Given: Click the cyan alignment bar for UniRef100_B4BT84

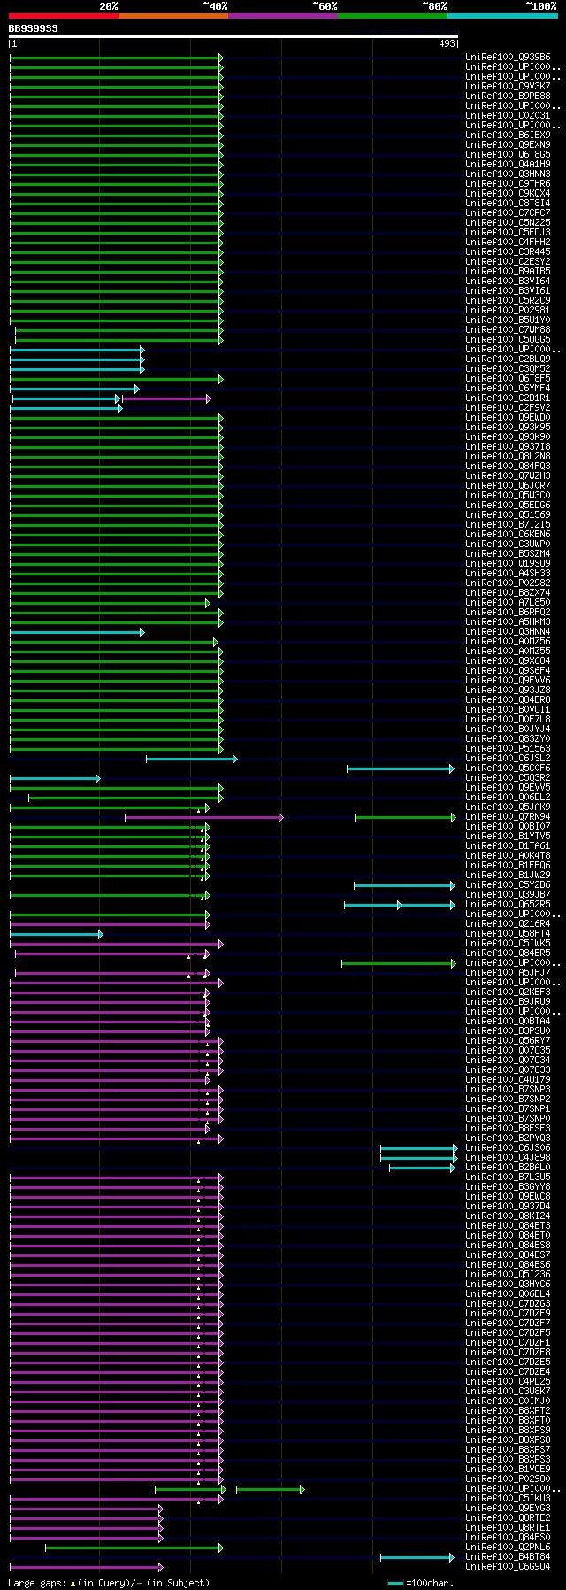Looking at the screenshot, I should coord(417,1557).
